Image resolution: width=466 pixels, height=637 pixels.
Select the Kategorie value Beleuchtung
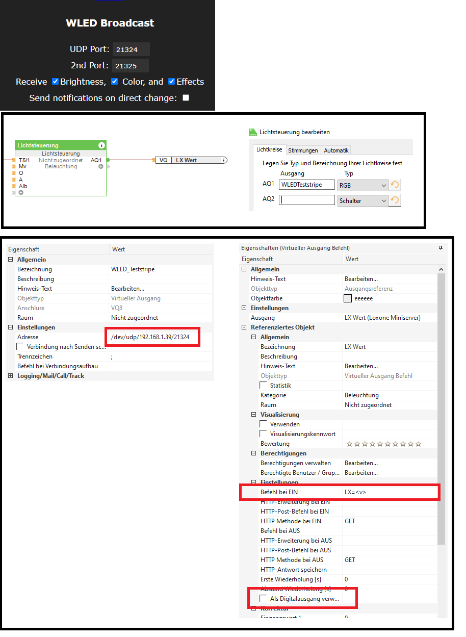point(361,395)
